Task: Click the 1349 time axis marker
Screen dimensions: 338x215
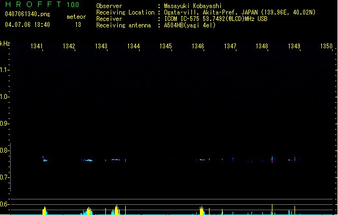Action: 294,46
